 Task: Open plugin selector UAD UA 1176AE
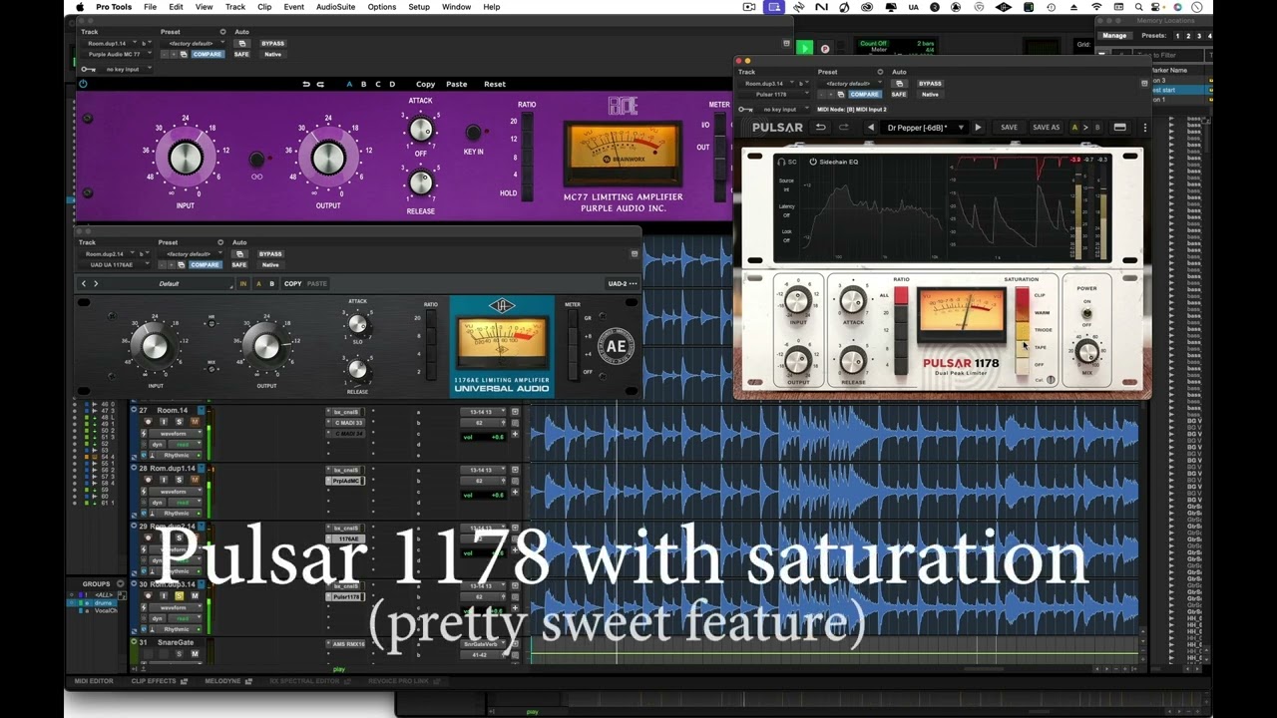[x=117, y=265]
